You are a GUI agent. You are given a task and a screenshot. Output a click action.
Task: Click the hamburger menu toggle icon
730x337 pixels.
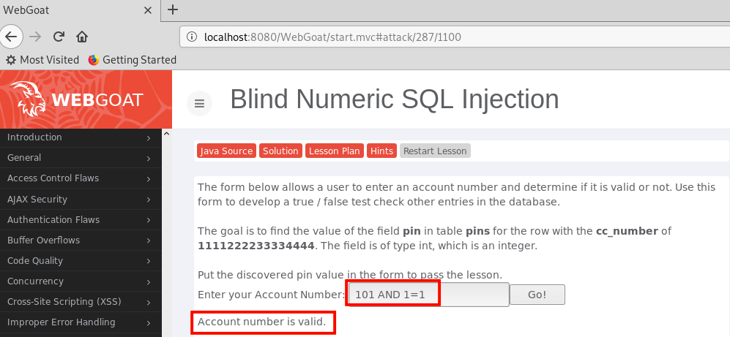pos(199,103)
